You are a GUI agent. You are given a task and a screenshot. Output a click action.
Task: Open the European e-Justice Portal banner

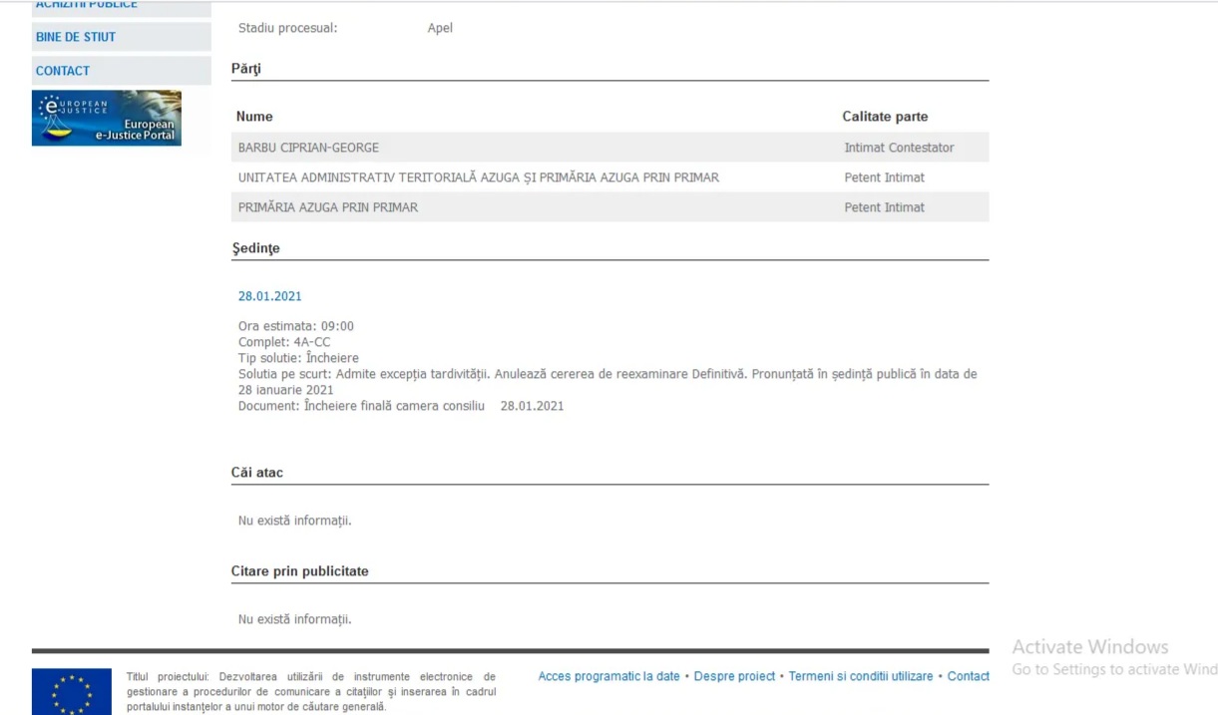107,118
